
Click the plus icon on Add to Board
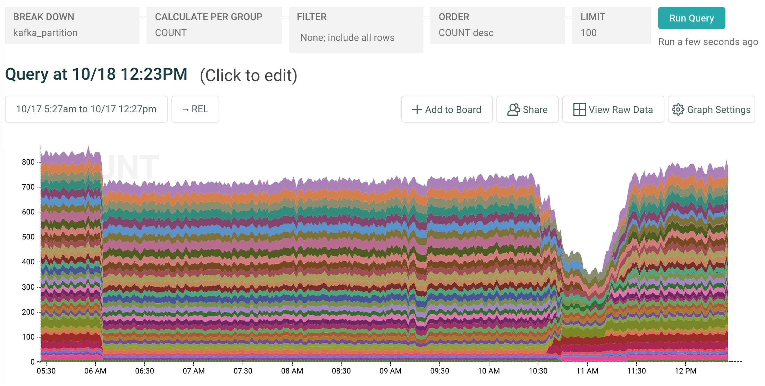417,109
